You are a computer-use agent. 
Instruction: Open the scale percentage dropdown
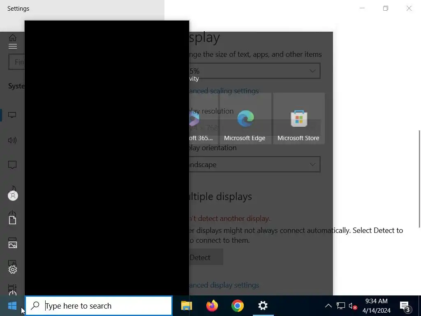[x=254, y=71]
